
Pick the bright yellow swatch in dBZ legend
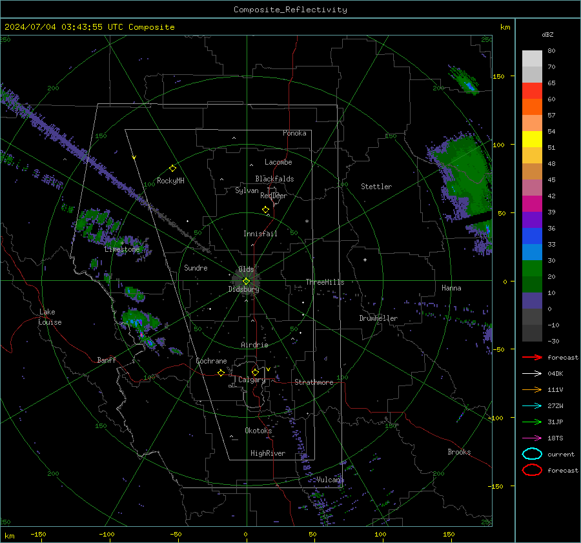tap(532, 139)
